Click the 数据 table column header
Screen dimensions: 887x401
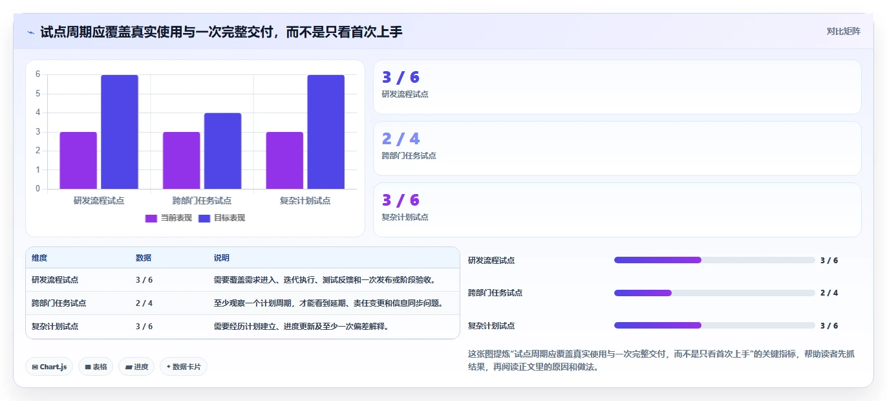144,258
